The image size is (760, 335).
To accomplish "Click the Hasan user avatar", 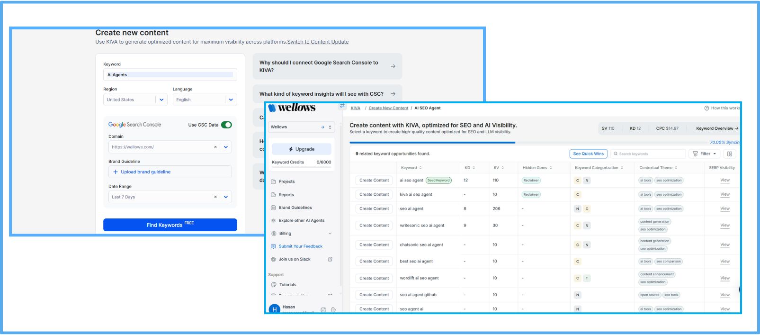I will pyautogui.click(x=274, y=309).
